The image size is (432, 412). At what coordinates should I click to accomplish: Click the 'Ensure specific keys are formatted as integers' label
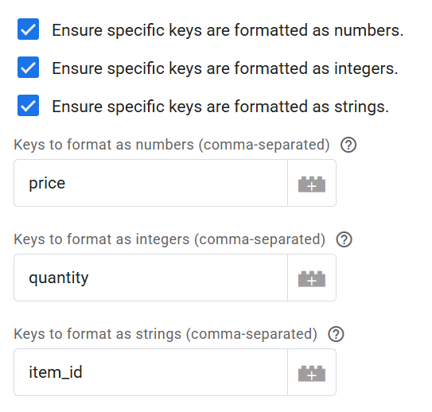click(x=225, y=68)
